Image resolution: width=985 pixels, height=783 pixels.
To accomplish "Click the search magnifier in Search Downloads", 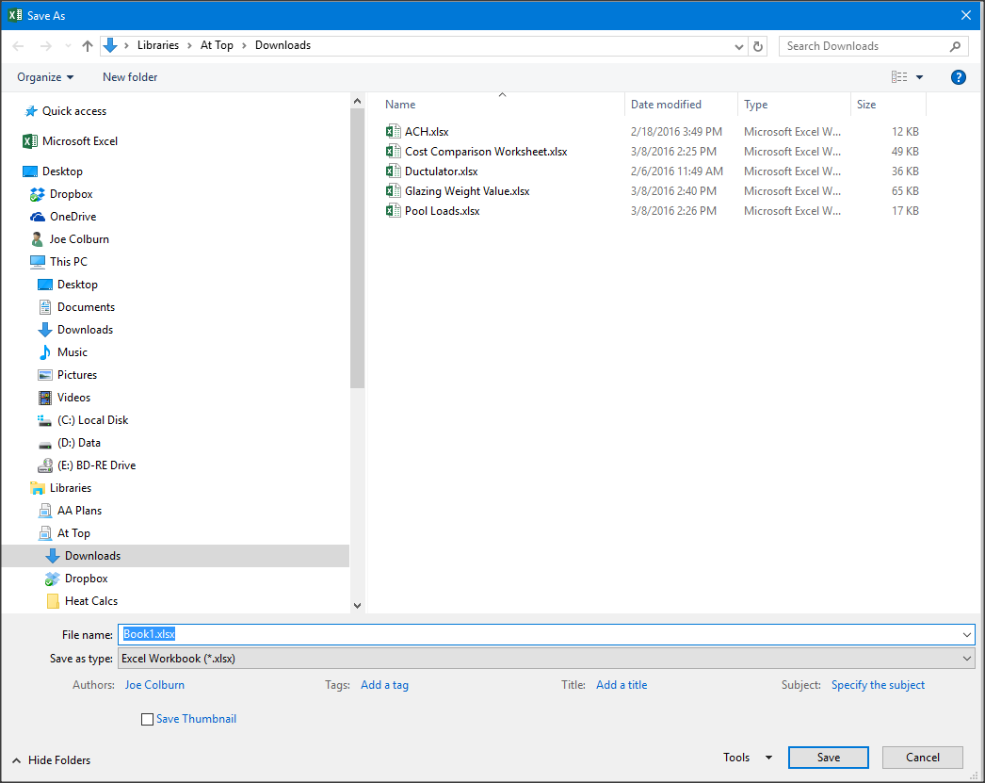I will pos(955,45).
